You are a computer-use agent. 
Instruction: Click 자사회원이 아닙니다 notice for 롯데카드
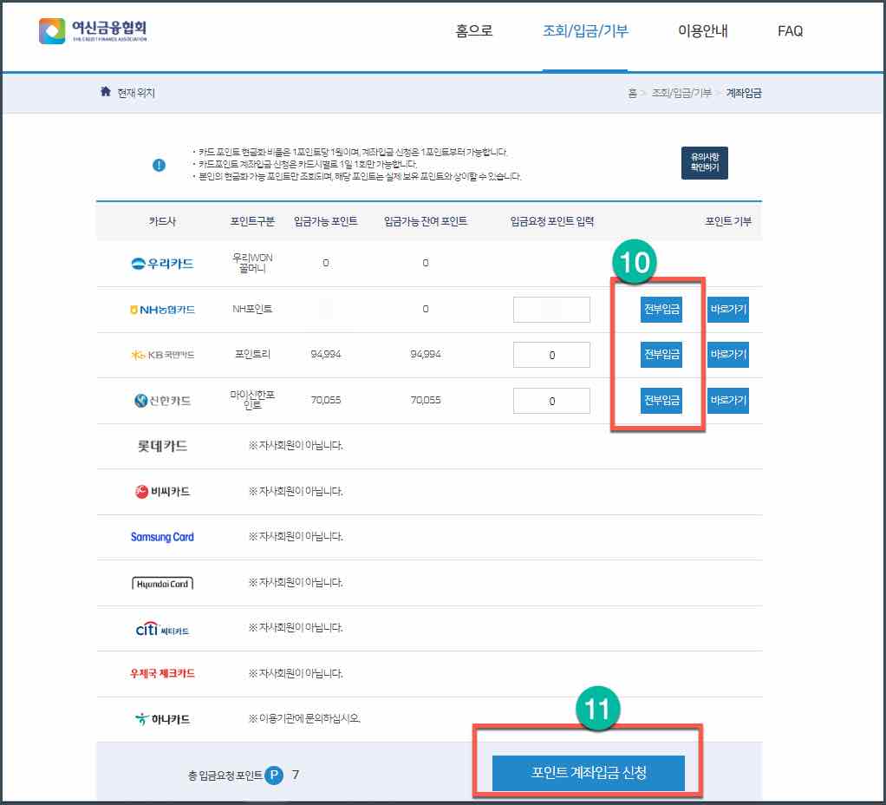[x=296, y=446]
